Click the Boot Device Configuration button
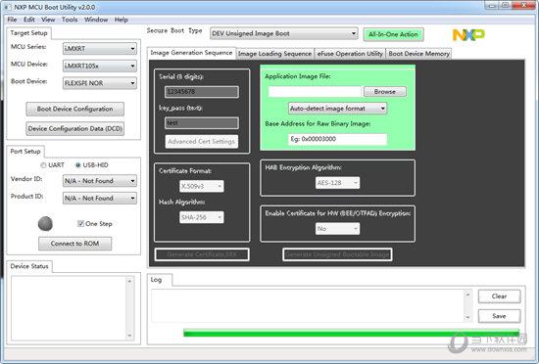This screenshot has width=539, height=364. coord(74,109)
